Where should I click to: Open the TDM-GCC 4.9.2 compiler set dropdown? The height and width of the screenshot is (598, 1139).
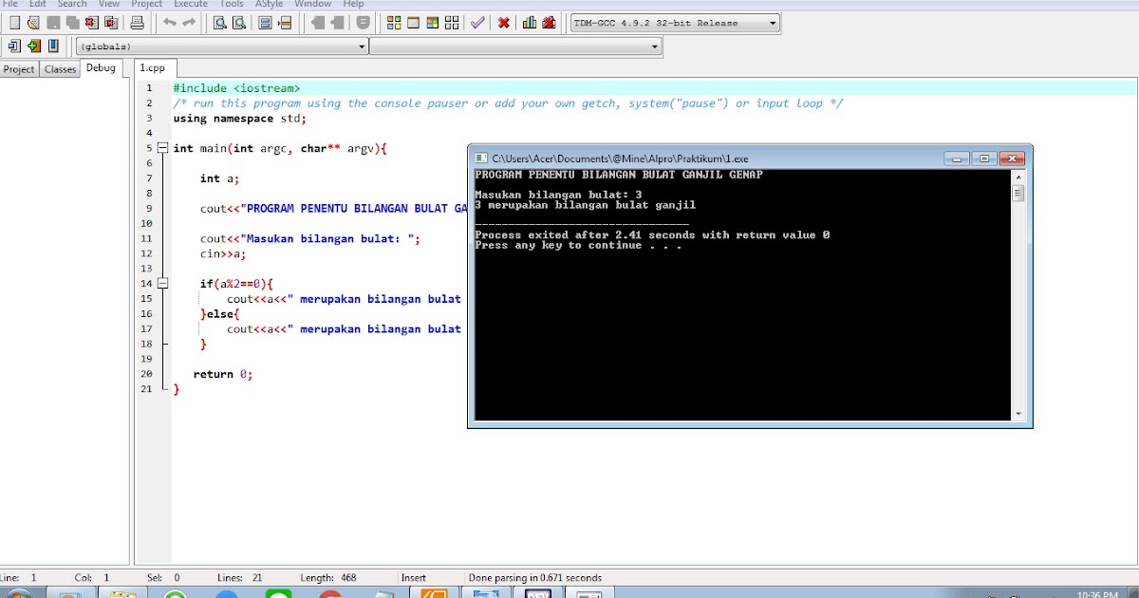[x=675, y=23]
